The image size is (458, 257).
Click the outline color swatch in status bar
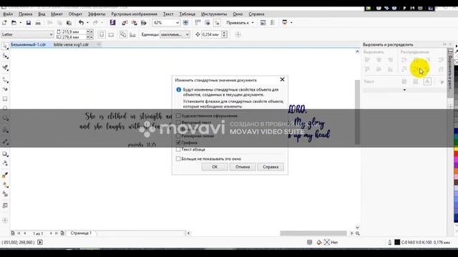[397, 242]
